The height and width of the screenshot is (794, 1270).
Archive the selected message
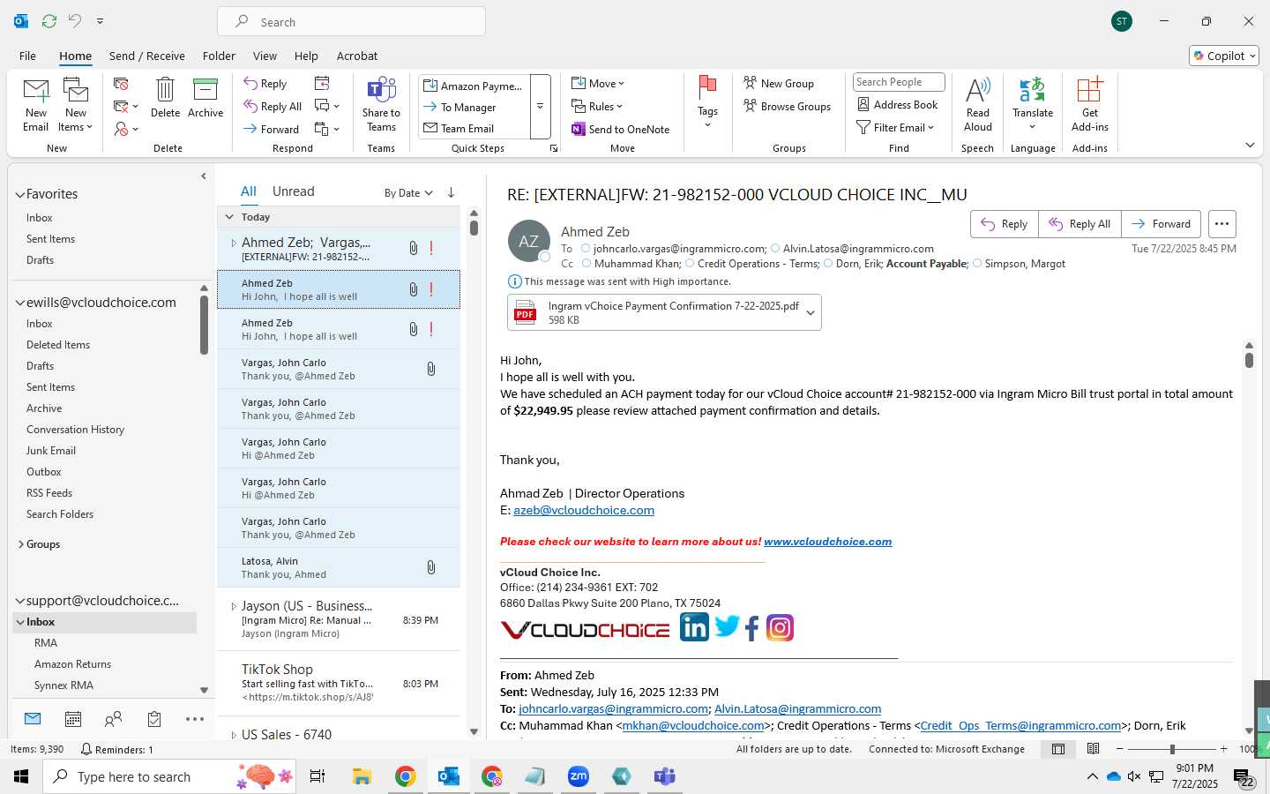point(205,98)
